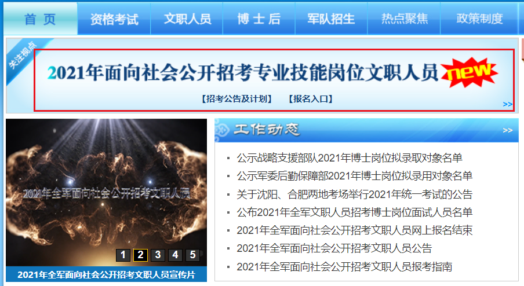The width and height of the screenshot is (524, 286).
Task: Open the 2021年面向社会公开招考专业技能岗位文职人员 headline
Action: pos(243,72)
